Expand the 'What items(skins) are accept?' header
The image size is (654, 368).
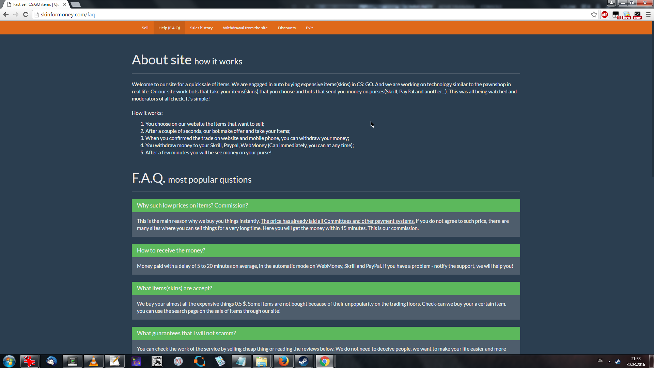pyautogui.click(x=174, y=288)
